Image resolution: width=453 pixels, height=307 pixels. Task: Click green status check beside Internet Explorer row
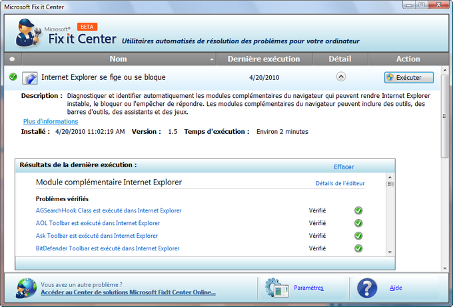pos(13,77)
